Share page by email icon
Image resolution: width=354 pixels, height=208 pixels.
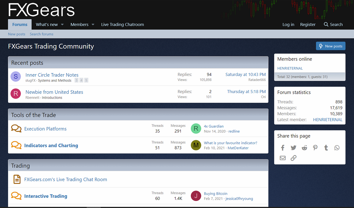click(283, 158)
